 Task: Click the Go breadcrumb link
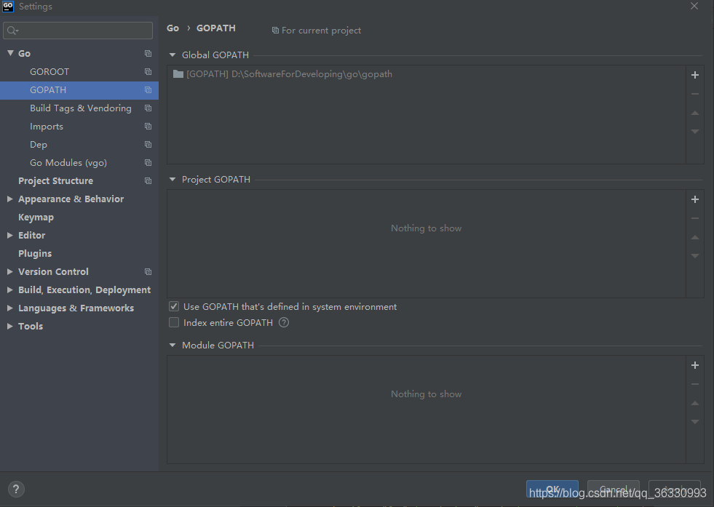(172, 28)
